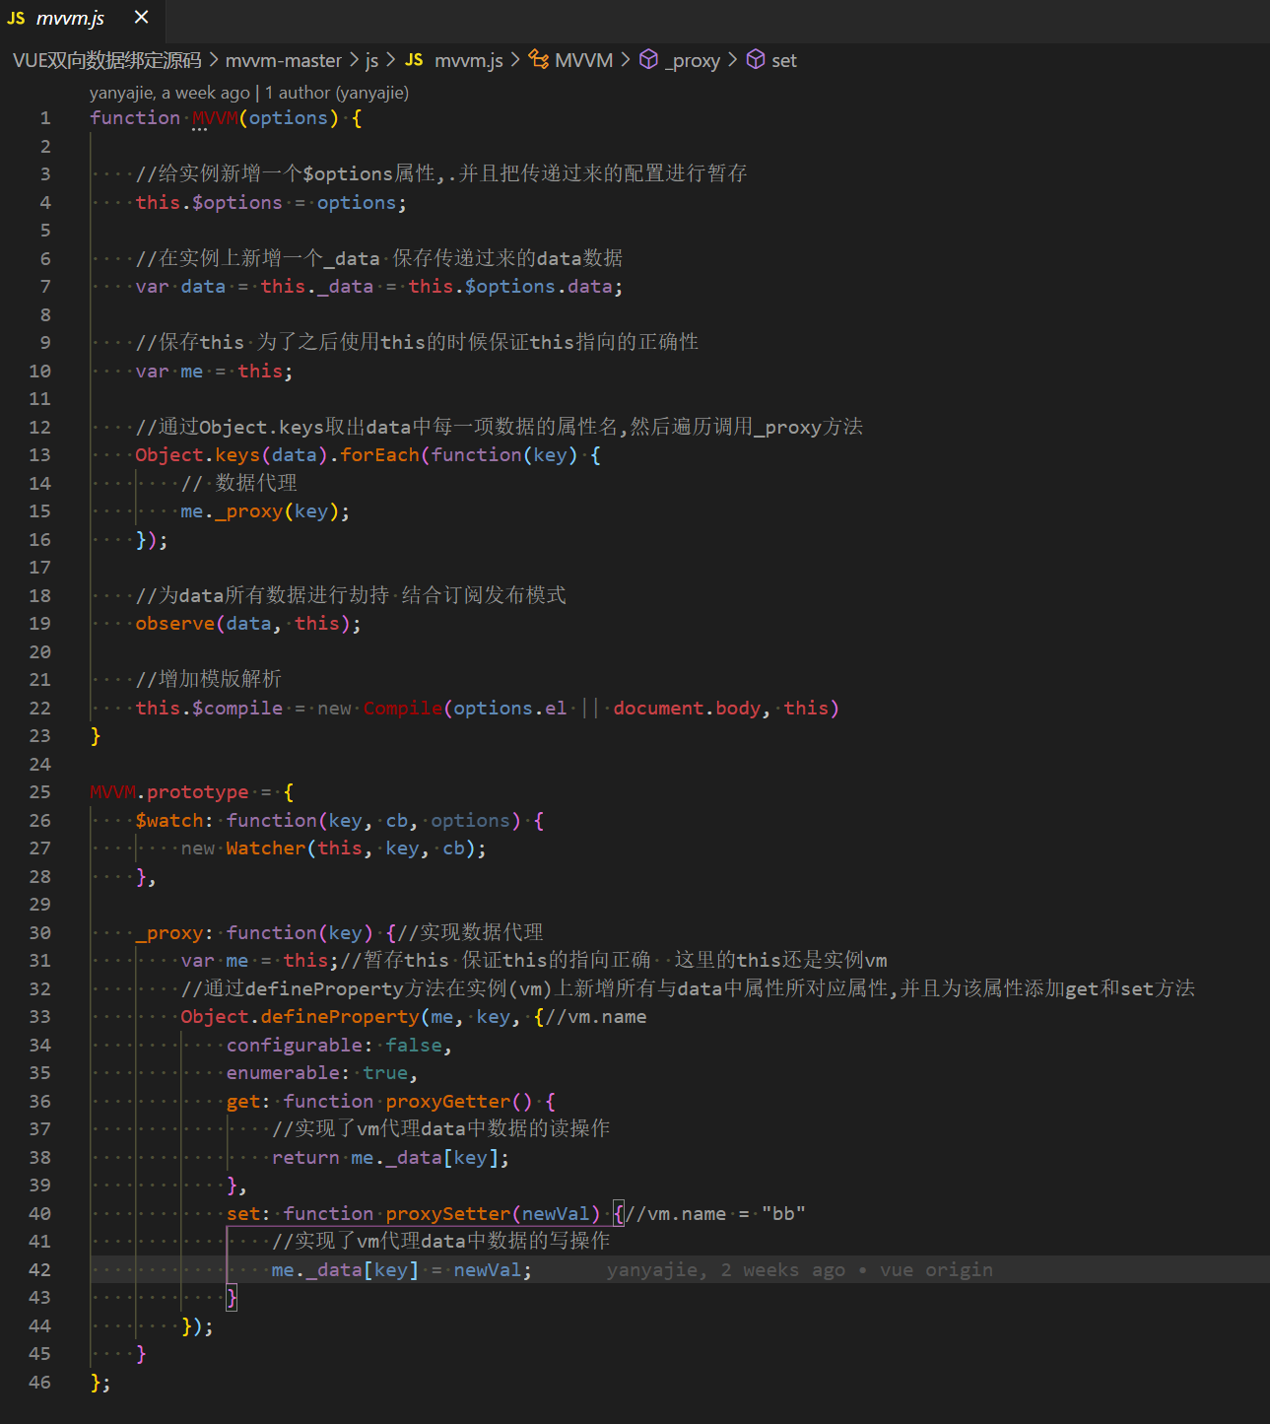Click 'var me = this;' on line 10
This screenshot has width=1270, height=1424.
(214, 372)
